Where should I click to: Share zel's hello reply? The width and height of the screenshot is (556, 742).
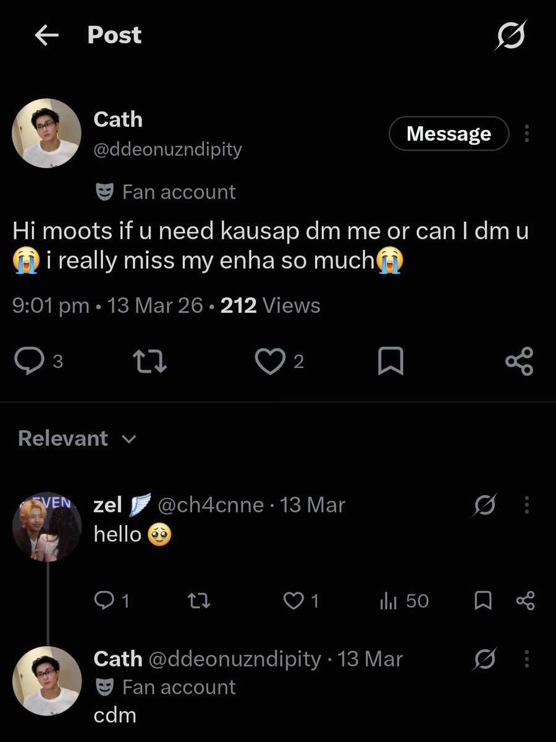[x=524, y=600]
